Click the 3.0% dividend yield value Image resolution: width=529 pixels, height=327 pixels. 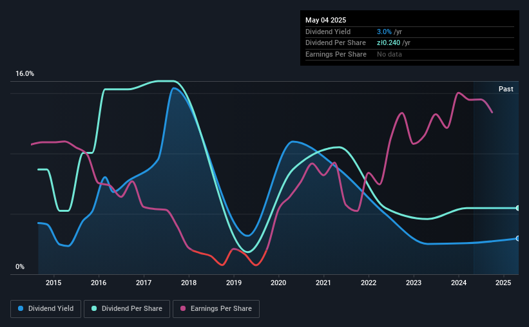[384, 32]
